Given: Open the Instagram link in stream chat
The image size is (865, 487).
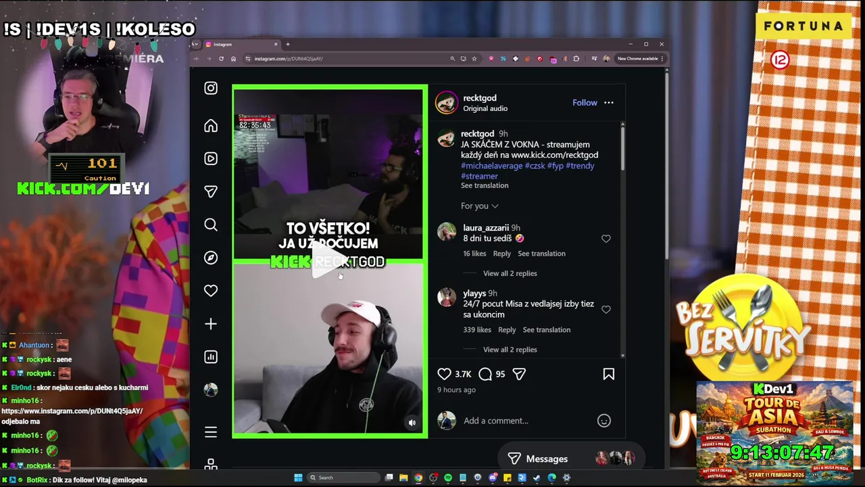Looking at the screenshot, I should pyautogui.click(x=72, y=411).
